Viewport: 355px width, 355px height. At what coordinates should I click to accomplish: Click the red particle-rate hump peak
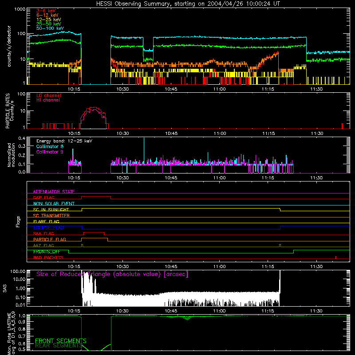[93, 108]
